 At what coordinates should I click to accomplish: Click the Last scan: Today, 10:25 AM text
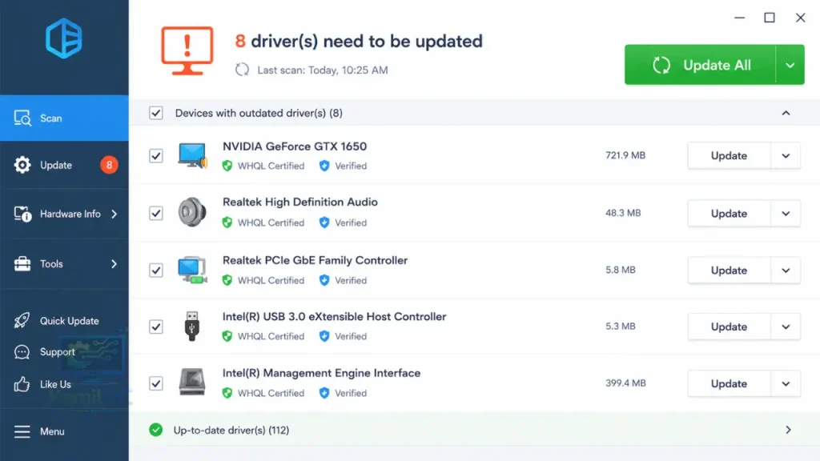click(x=323, y=70)
